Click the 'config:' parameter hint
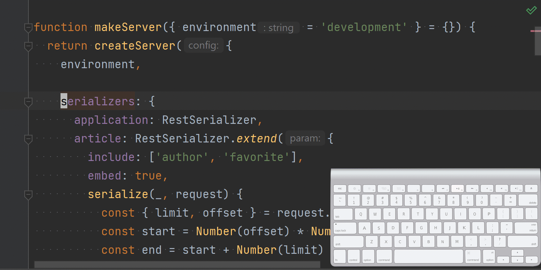This screenshot has height=270, width=541. click(x=203, y=46)
